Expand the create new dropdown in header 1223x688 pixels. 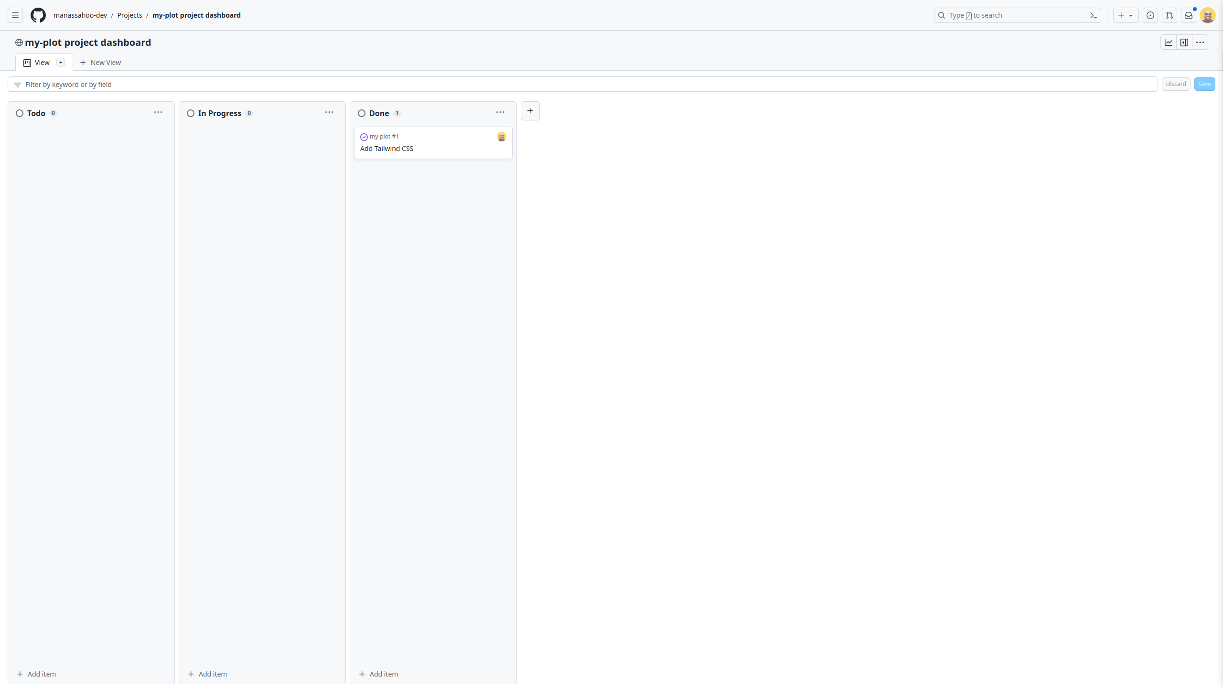(x=1130, y=15)
